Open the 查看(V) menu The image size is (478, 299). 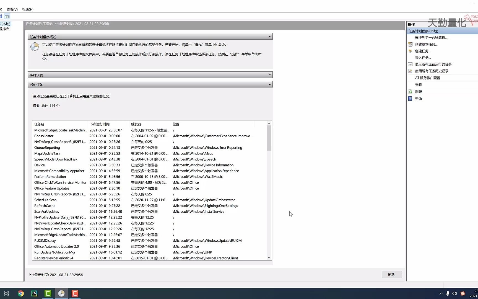click(x=12, y=9)
